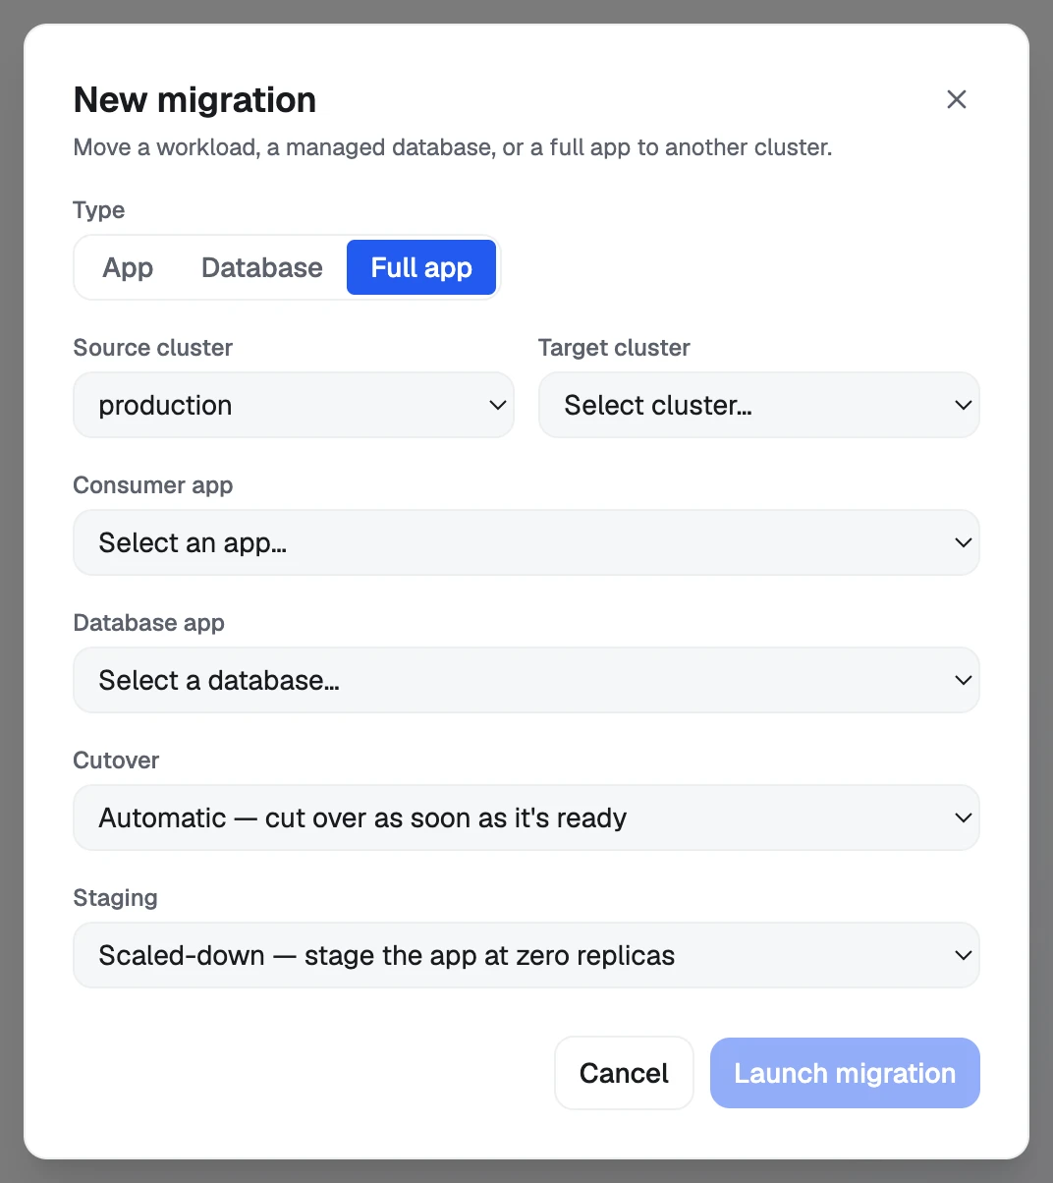Click the Database app label
This screenshot has height=1183, width=1053.
click(149, 623)
